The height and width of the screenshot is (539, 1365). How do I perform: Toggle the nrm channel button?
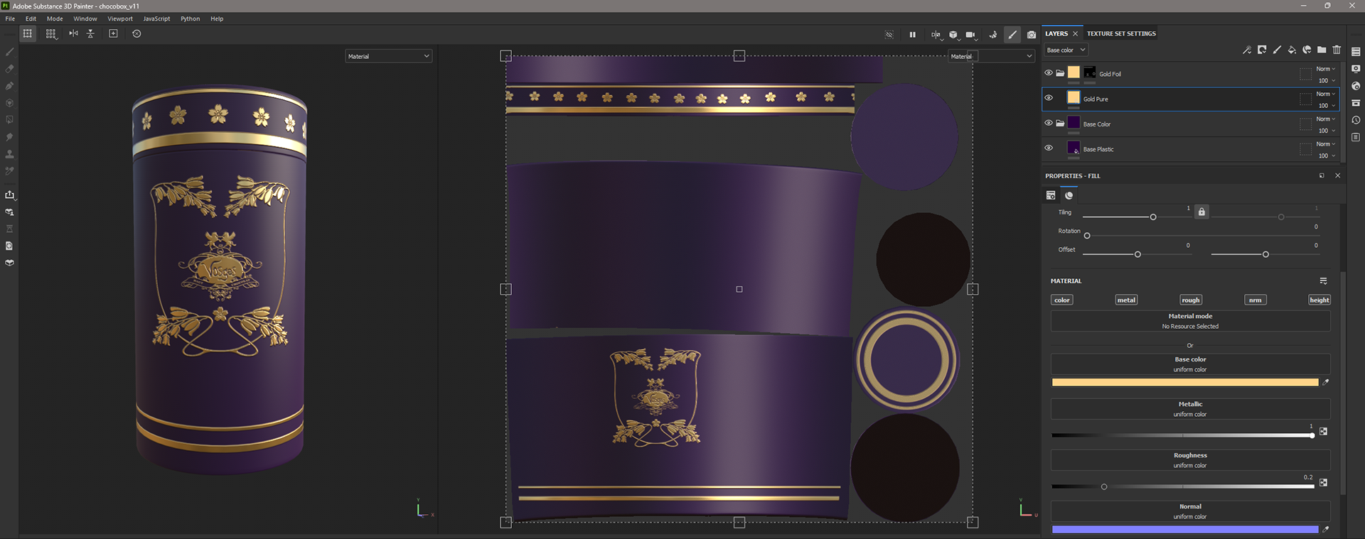(x=1256, y=300)
